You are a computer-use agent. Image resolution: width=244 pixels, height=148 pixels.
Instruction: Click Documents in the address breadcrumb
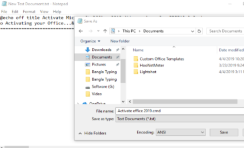[x=153, y=31]
